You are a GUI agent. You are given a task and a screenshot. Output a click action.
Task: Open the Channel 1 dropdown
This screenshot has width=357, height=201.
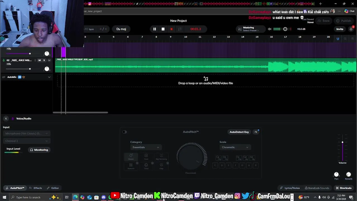point(26,141)
